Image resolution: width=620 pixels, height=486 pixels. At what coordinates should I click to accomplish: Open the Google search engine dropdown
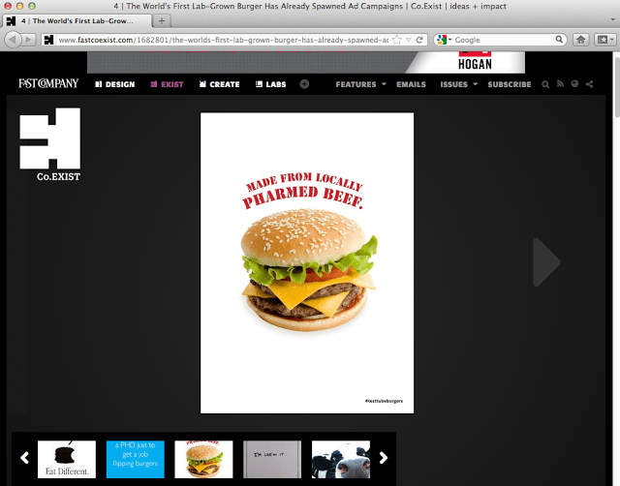point(445,40)
